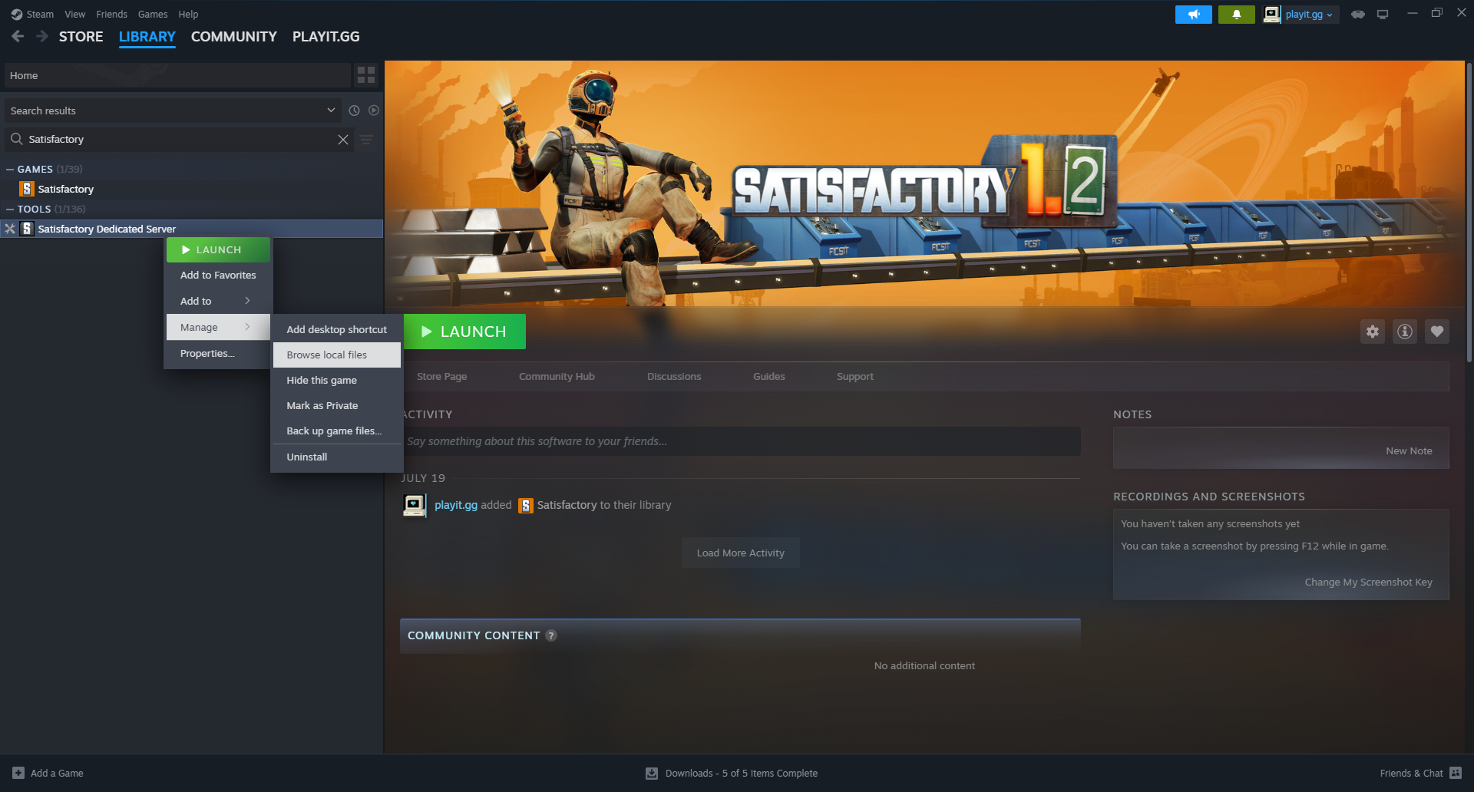This screenshot has height=792, width=1474.
Task: Expand the Search results dropdown
Action: pyautogui.click(x=331, y=111)
